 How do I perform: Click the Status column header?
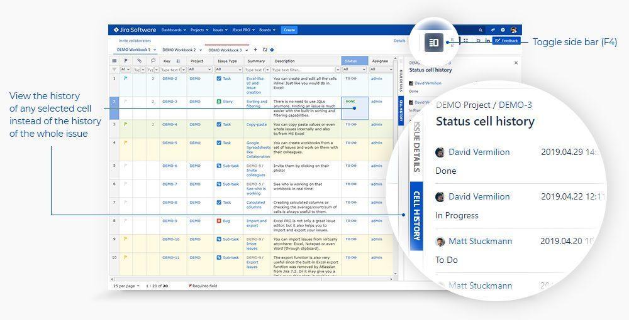pos(355,61)
